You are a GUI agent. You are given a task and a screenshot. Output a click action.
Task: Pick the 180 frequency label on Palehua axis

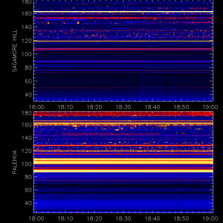(26, 113)
